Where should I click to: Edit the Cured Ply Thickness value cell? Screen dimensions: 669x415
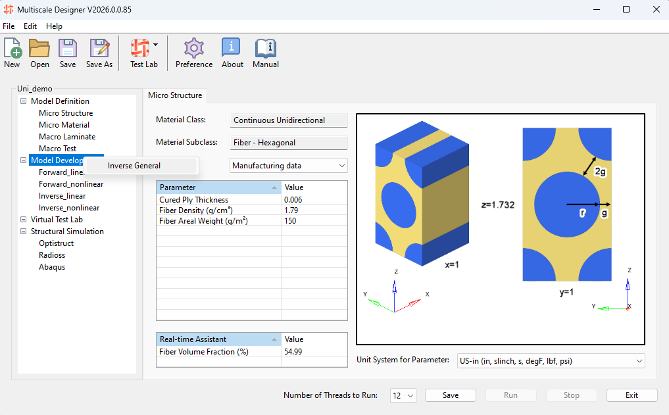coord(314,200)
